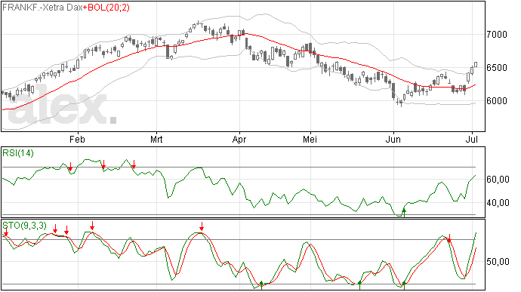Click the Jul date axis label

[x=472, y=139]
